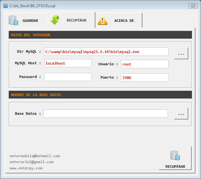Click the empty Base Datos field

(x=106, y=114)
